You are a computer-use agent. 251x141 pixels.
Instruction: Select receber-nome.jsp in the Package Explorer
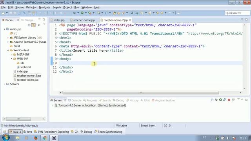tap(26, 80)
